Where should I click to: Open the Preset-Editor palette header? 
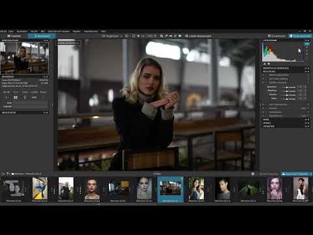tap(24, 113)
